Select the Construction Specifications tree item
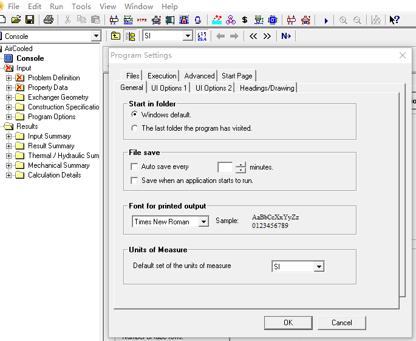416x341 pixels. [63, 107]
